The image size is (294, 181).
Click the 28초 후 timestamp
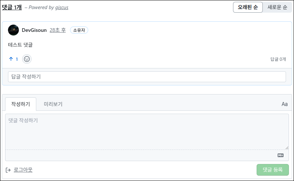coord(58,30)
